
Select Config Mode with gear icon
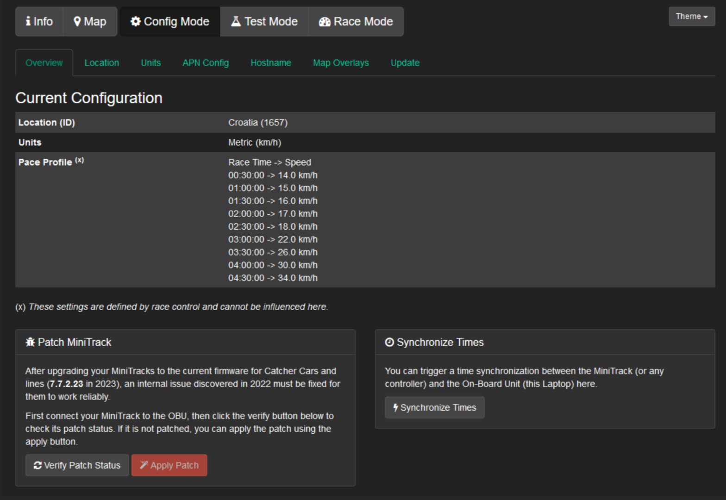tap(170, 22)
